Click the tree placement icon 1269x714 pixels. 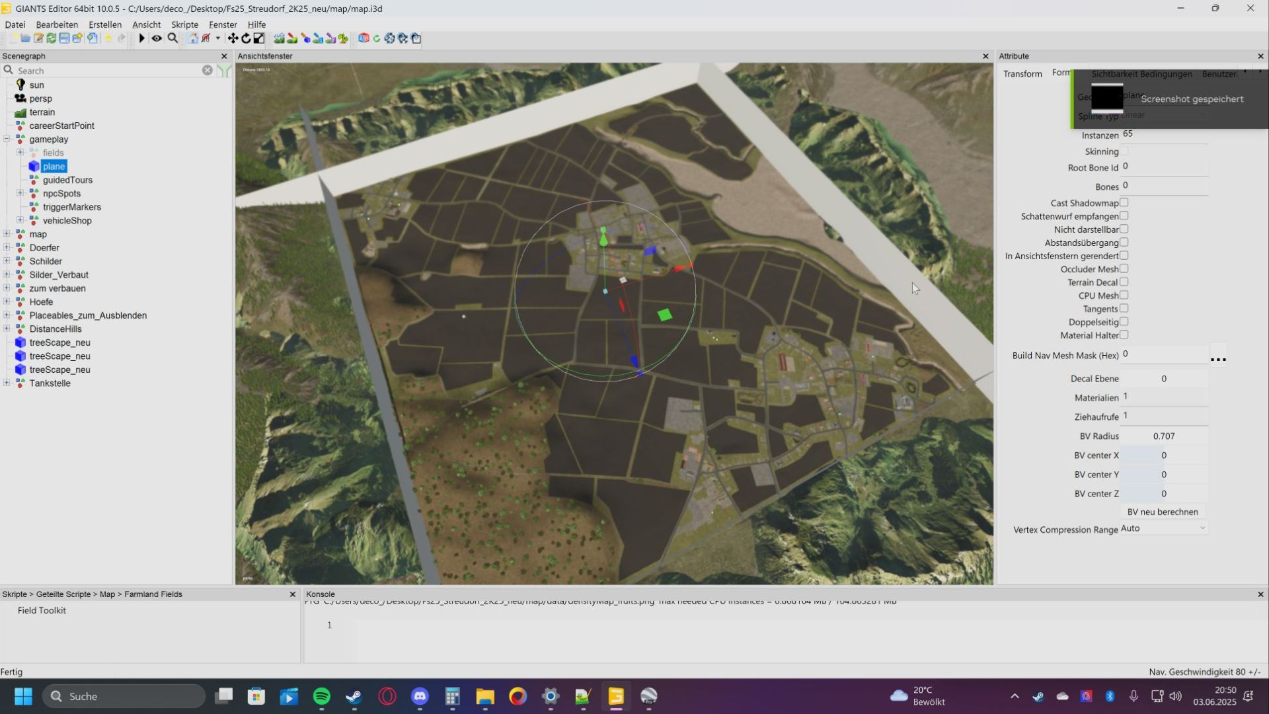tap(343, 38)
